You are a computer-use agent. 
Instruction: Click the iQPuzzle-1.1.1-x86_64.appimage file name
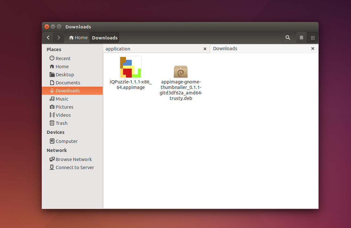[x=131, y=84]
